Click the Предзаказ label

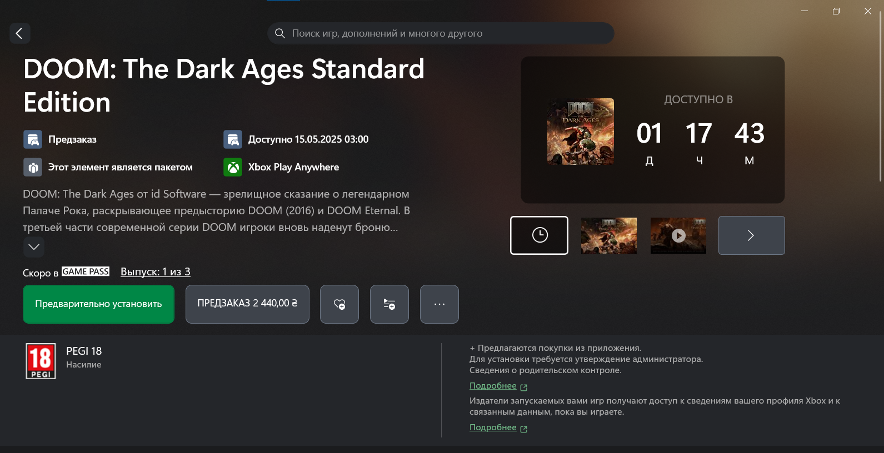tap(72, 139)
